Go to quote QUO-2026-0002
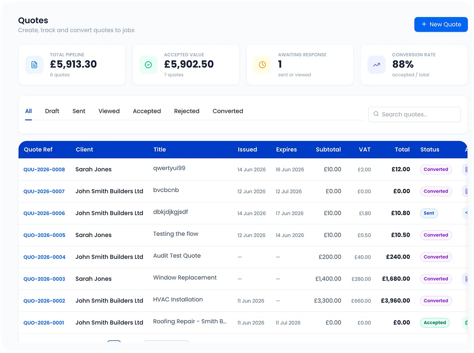 [x=44, y=301]
